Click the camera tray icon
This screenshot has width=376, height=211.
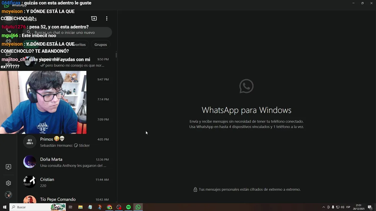point(328,207)
